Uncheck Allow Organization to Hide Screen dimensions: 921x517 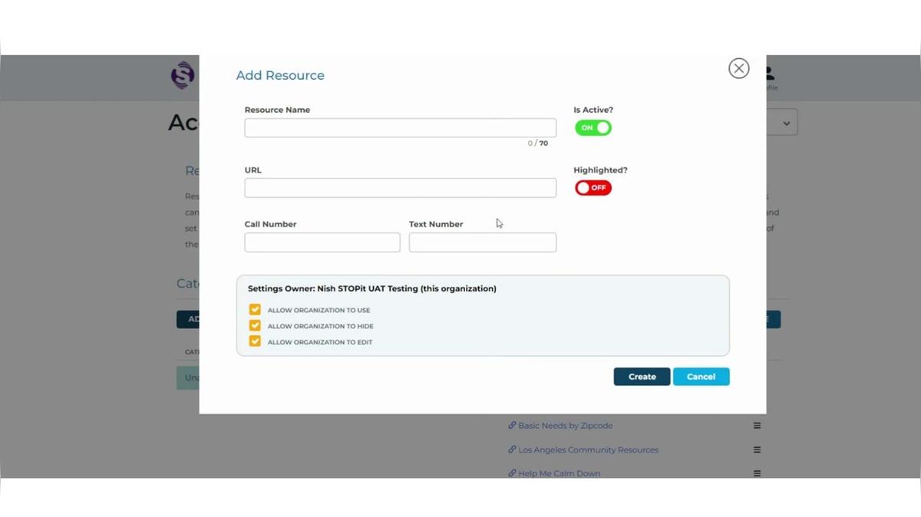255,326
